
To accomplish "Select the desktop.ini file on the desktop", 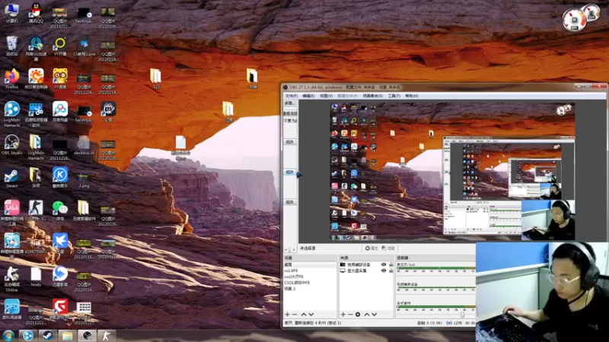I will tap(84, 145).
